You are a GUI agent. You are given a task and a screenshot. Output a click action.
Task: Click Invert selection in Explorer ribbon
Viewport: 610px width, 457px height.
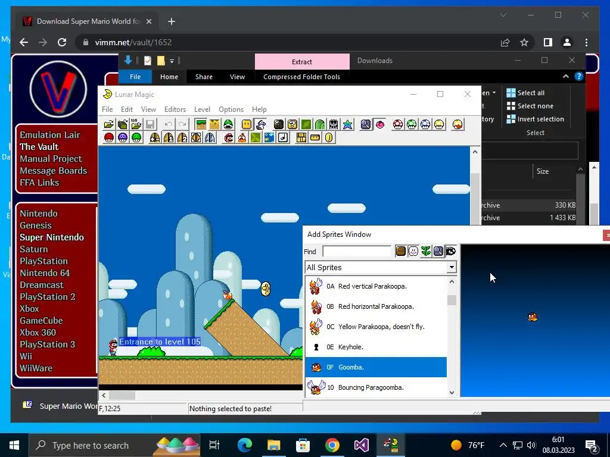coord(536,119)
